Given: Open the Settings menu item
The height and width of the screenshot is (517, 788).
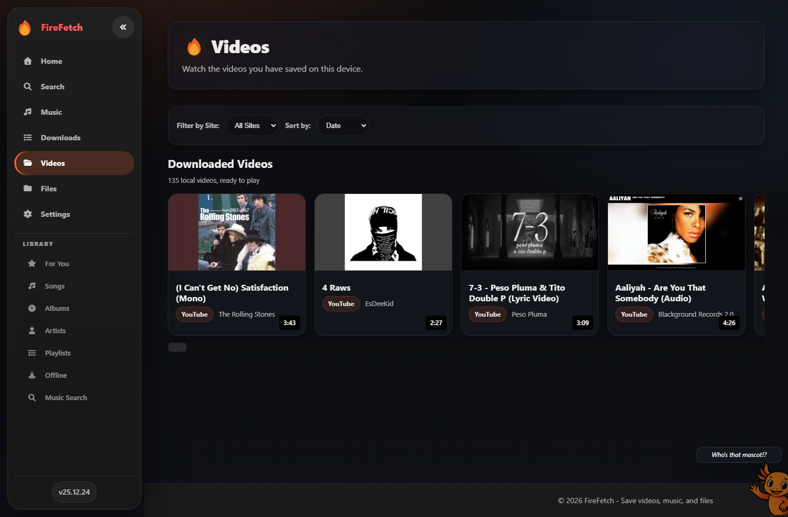Looking at the screenshot, I should tap(74, 214).
